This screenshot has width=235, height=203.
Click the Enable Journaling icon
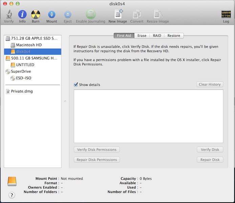click(x=91, y=14)
